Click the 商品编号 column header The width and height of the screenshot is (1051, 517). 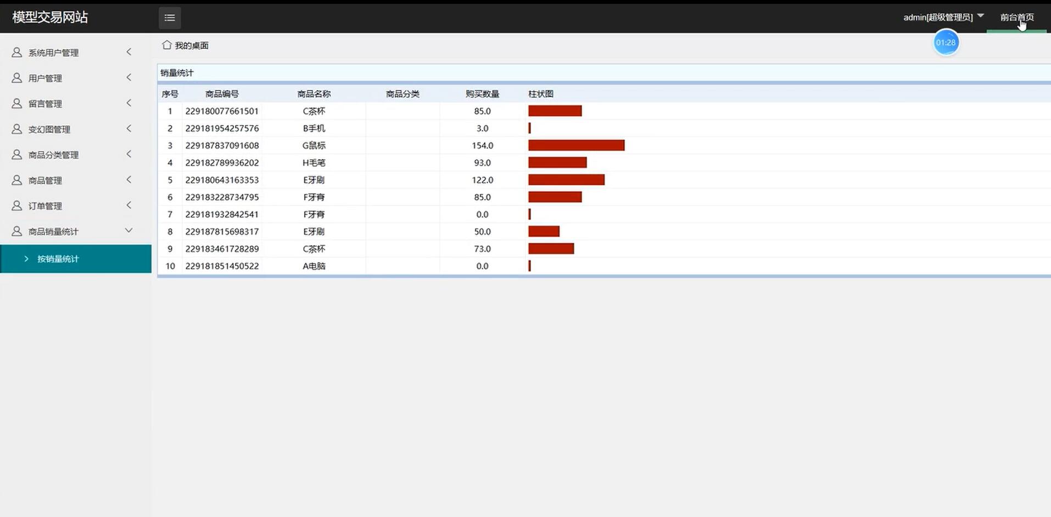(x=222, y=94)
